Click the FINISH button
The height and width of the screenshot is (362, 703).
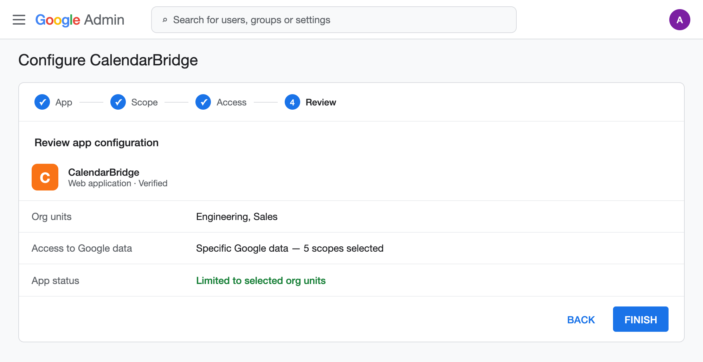click(641, 319)
